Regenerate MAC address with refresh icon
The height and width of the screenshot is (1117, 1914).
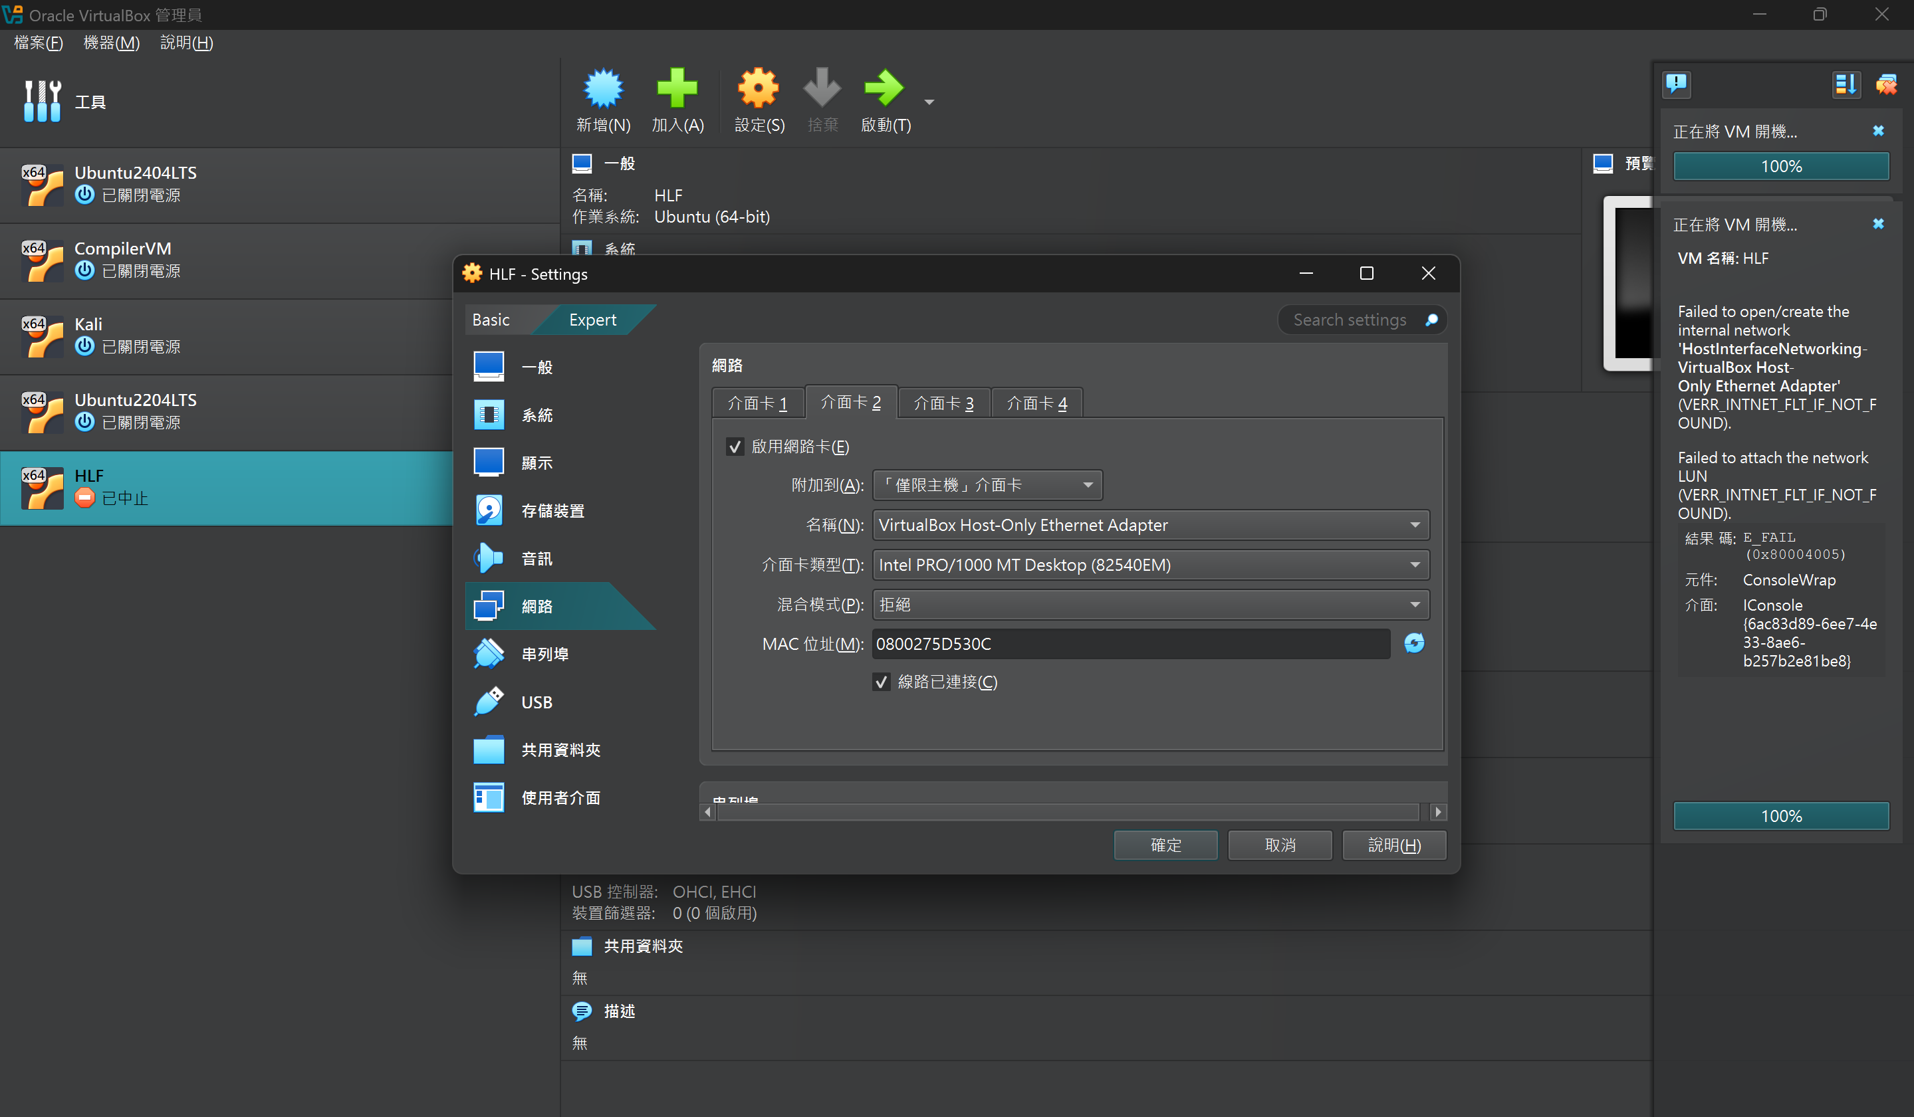click(1413, 643)
